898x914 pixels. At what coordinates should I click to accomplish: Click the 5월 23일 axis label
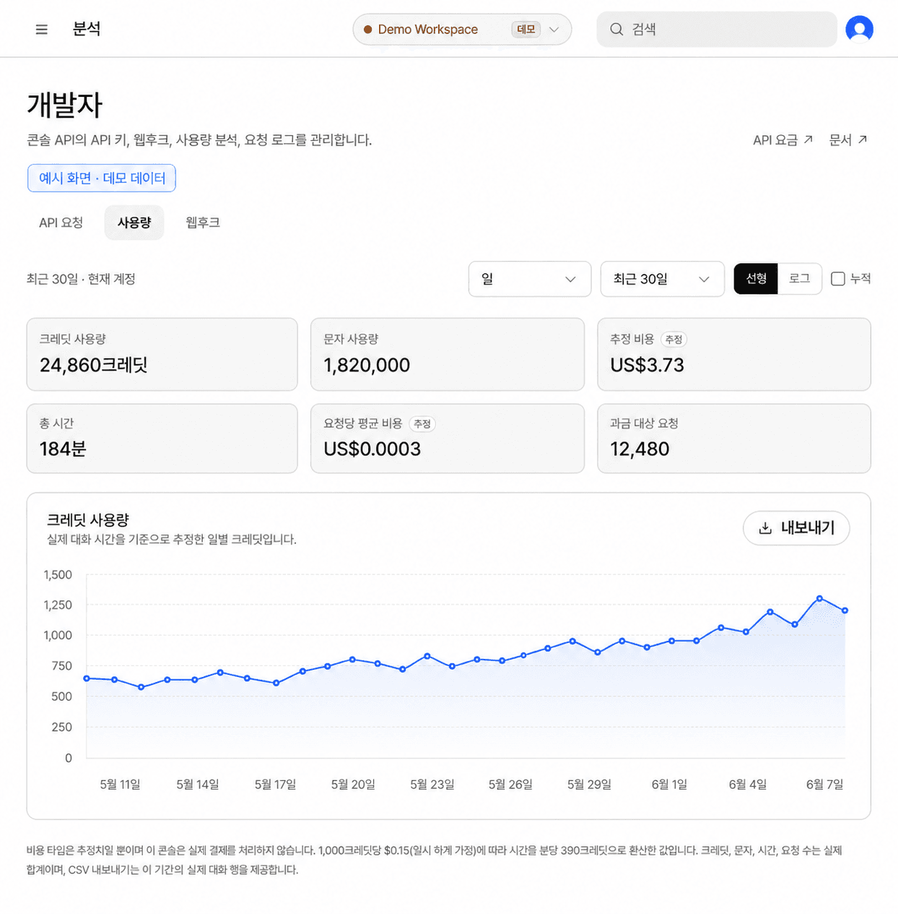click(432, 784)
